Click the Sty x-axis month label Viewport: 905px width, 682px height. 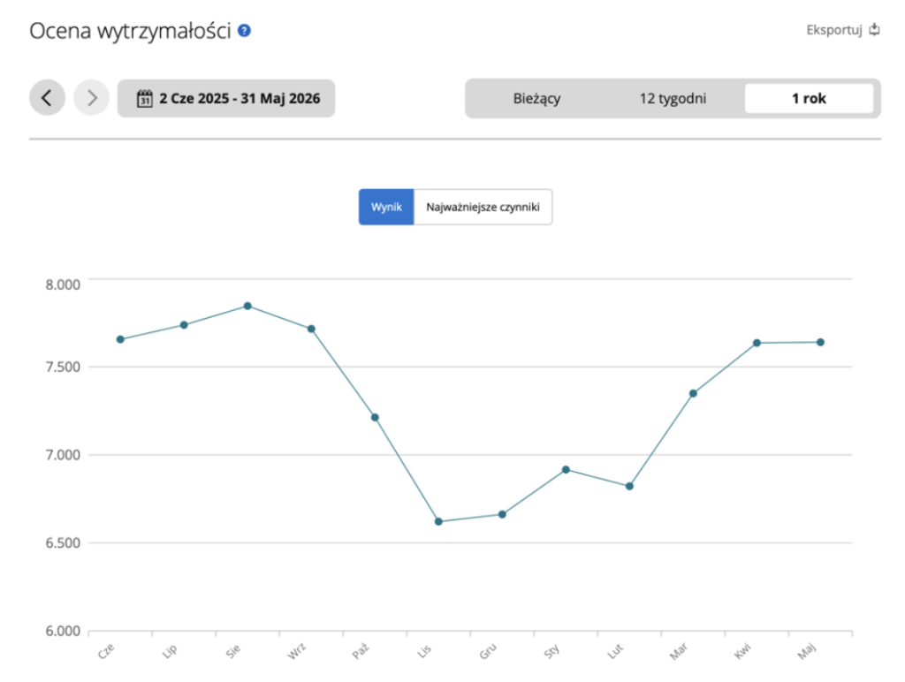pyautogui.click(x=551, y=651)
